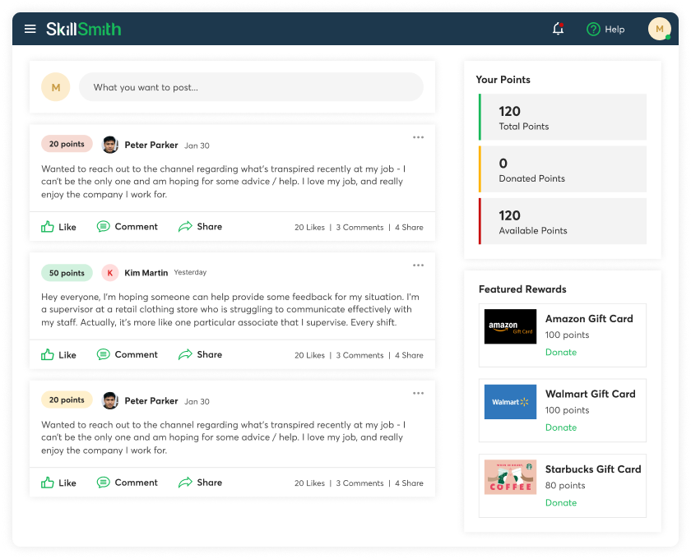Select the 0 Donated Points card

click(x=563, y=169)
